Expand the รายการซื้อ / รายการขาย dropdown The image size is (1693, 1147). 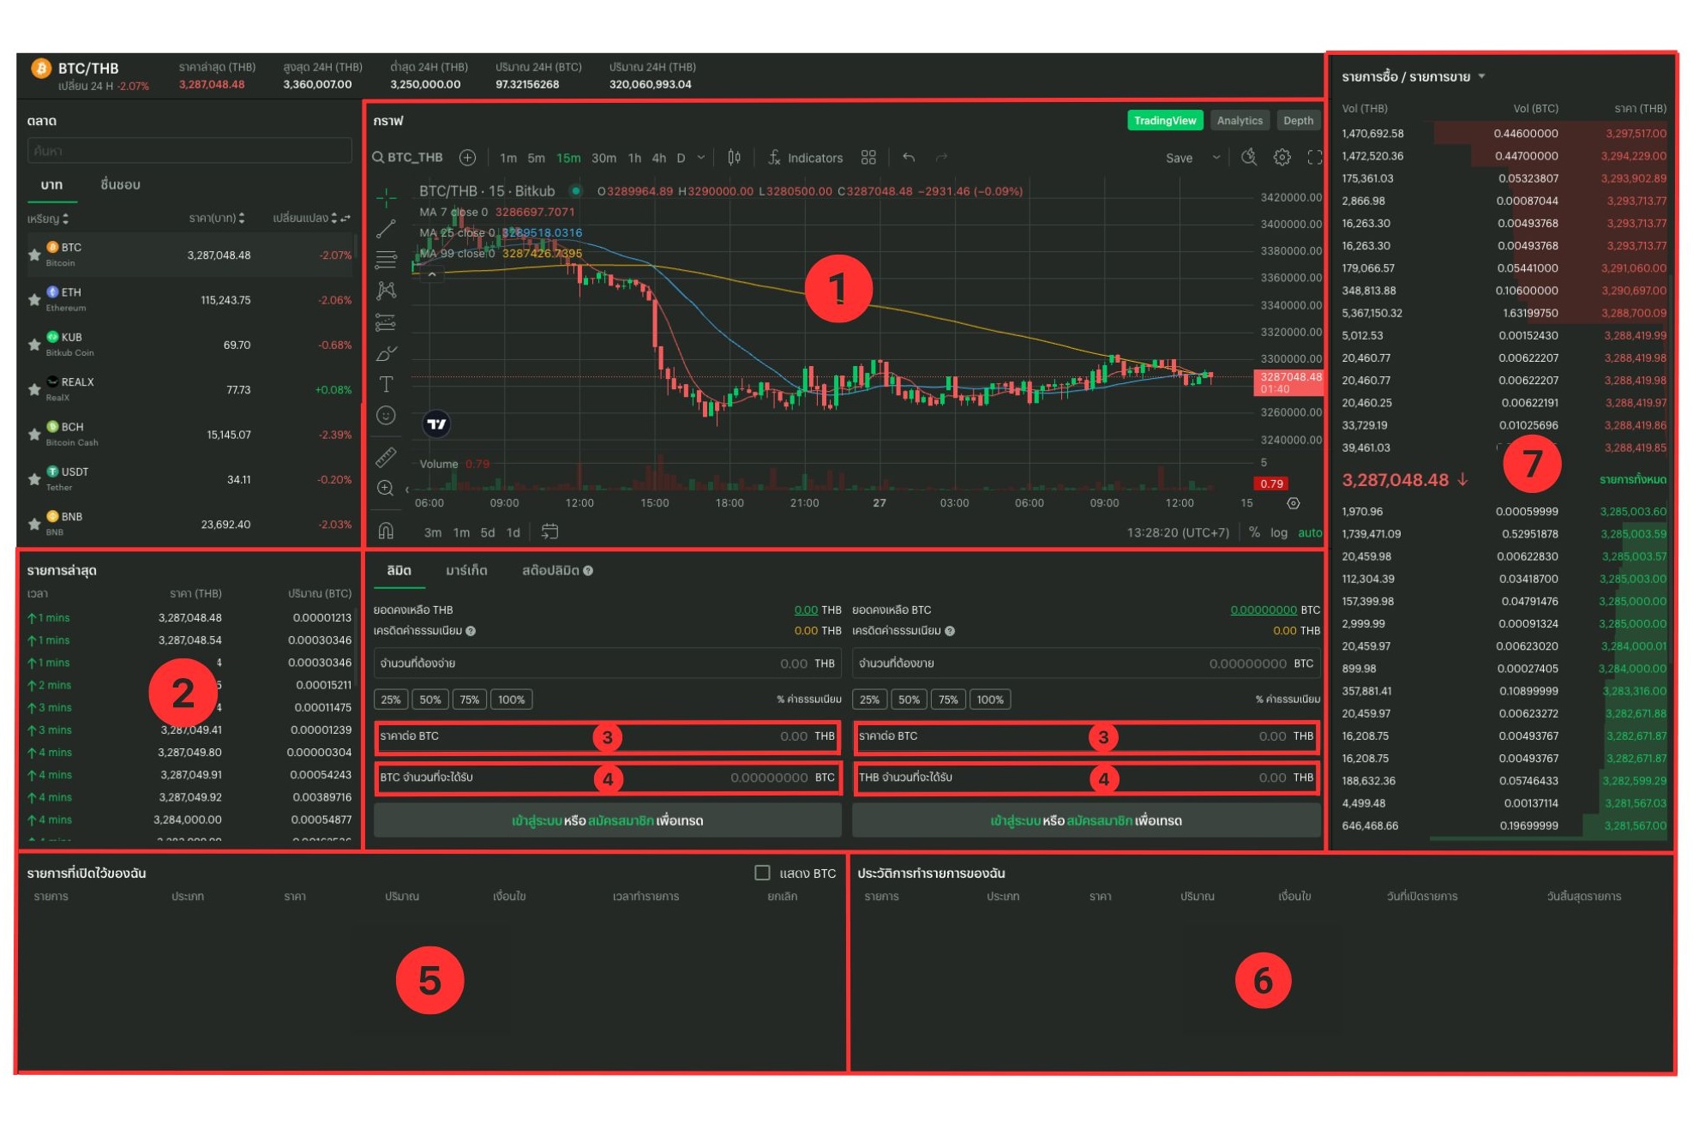pyautogui.click(x=1481, y=76)
